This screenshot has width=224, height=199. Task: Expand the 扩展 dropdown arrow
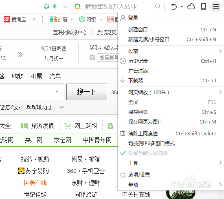pos(72,20)
